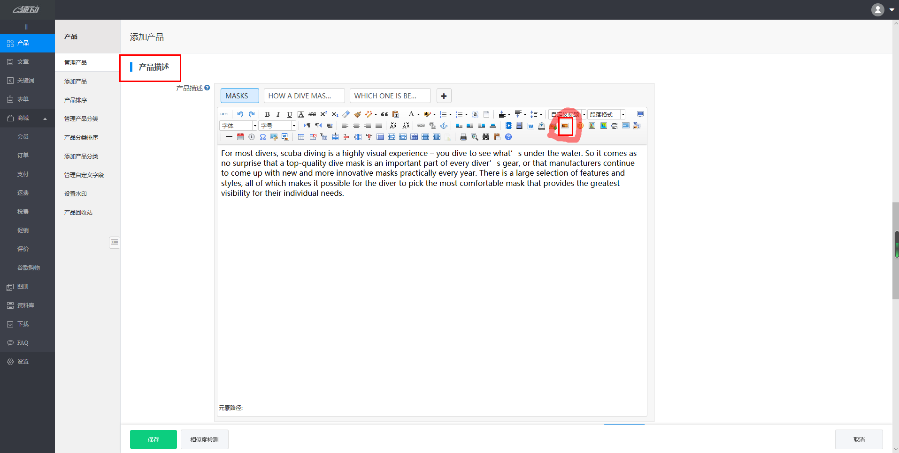Open the 段落格式 paragraph format dropdown
Viewport: 899px width, 453px height.
[x=606, y=114]
